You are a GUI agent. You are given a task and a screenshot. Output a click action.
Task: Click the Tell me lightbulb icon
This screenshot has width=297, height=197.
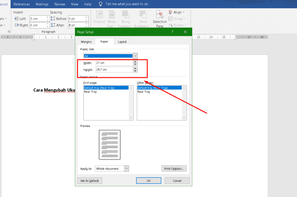101,4
